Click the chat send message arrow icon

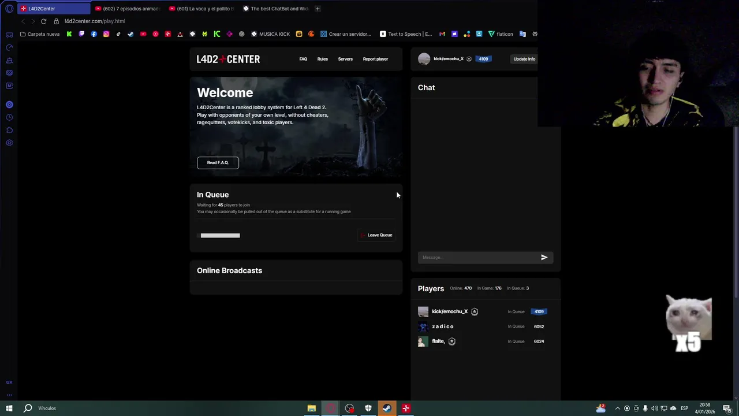[x=544, y=258]
